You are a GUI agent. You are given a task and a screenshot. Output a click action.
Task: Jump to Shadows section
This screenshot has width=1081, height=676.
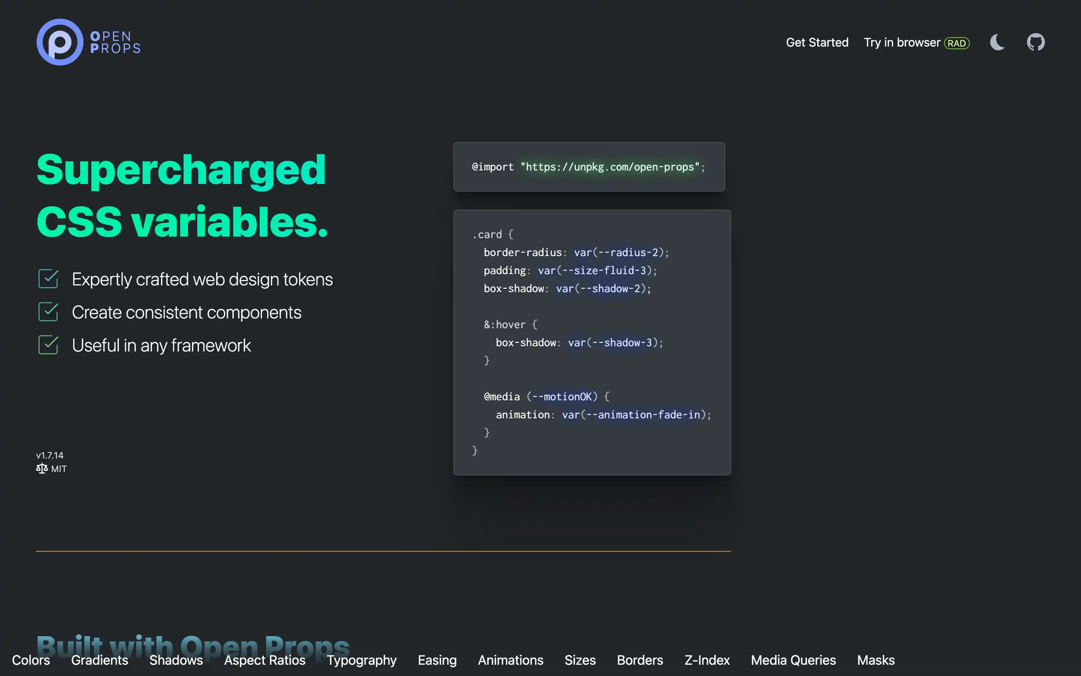(176, 660)
